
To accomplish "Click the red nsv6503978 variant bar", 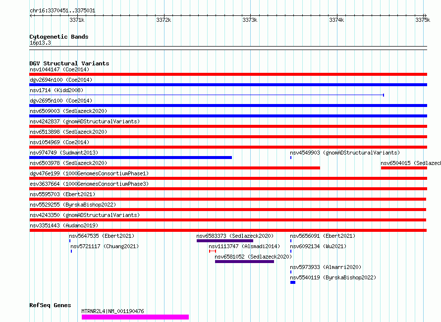I will (x=174, y=168).
